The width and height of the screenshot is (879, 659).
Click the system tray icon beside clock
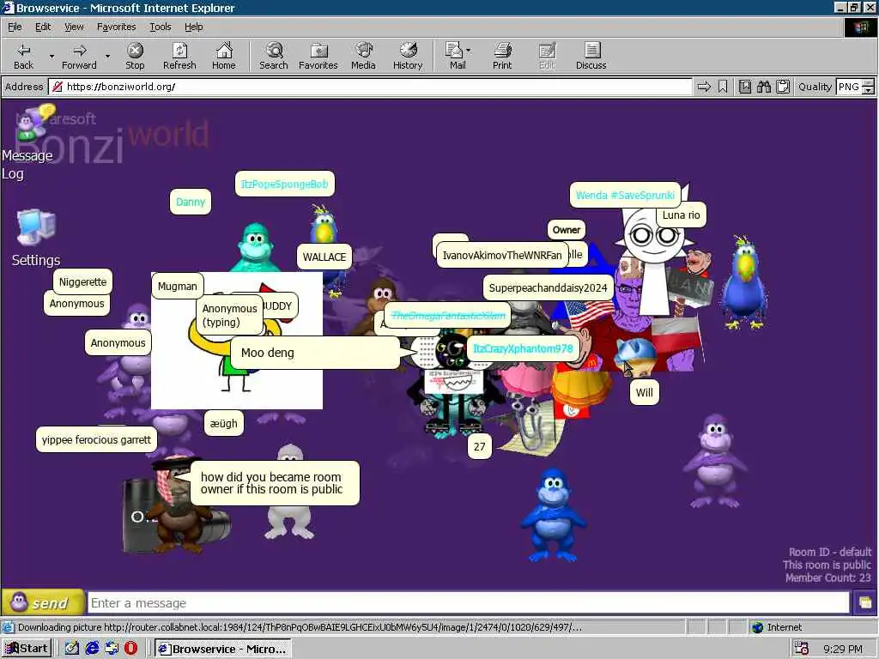(802, 649)
